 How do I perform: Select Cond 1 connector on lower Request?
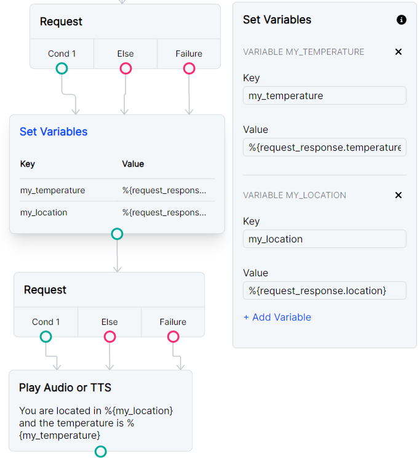[x=46, y=337]
